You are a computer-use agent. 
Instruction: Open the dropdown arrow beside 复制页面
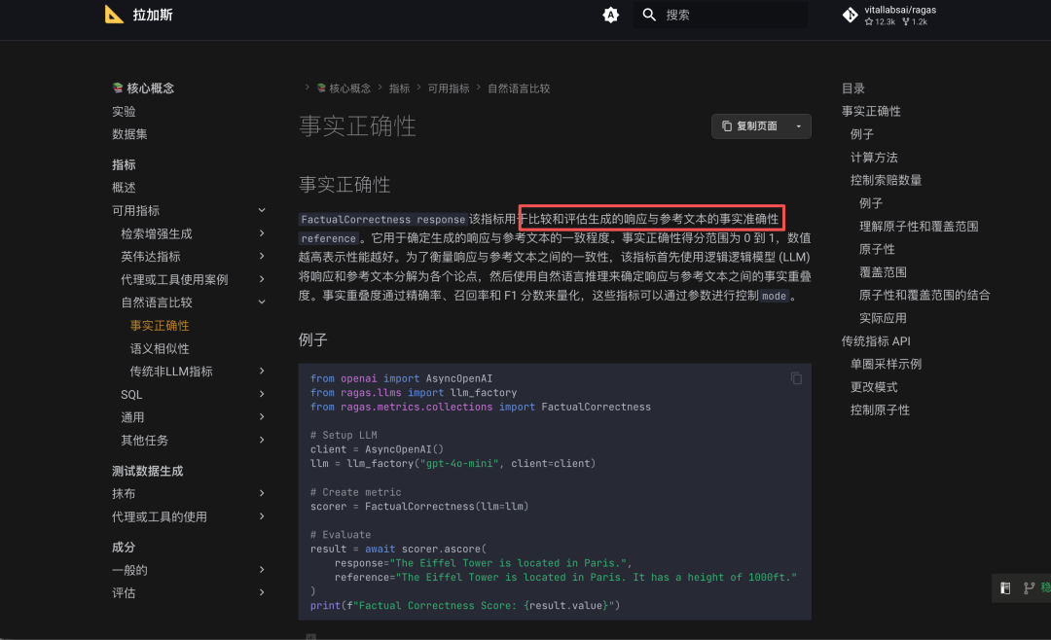tap(799, 126)
